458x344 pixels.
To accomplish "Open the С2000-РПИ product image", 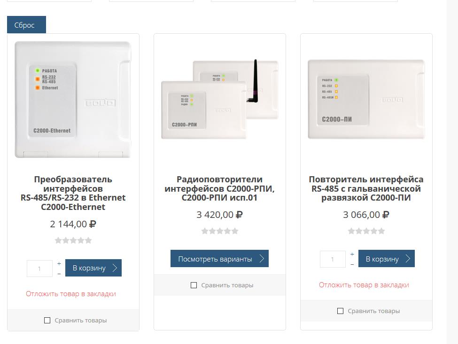I will (220, 99).
